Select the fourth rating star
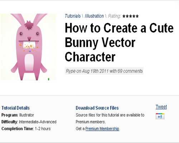This screenshot has width=179, height=143. 134,16
